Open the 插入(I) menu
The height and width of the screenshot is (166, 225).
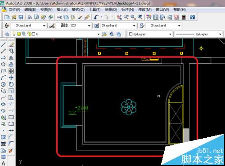[x=62, y=9]
